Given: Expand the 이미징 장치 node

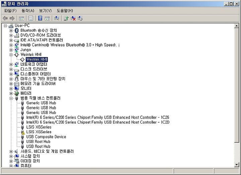Looking at the screenshot, I should coord(11,161).
